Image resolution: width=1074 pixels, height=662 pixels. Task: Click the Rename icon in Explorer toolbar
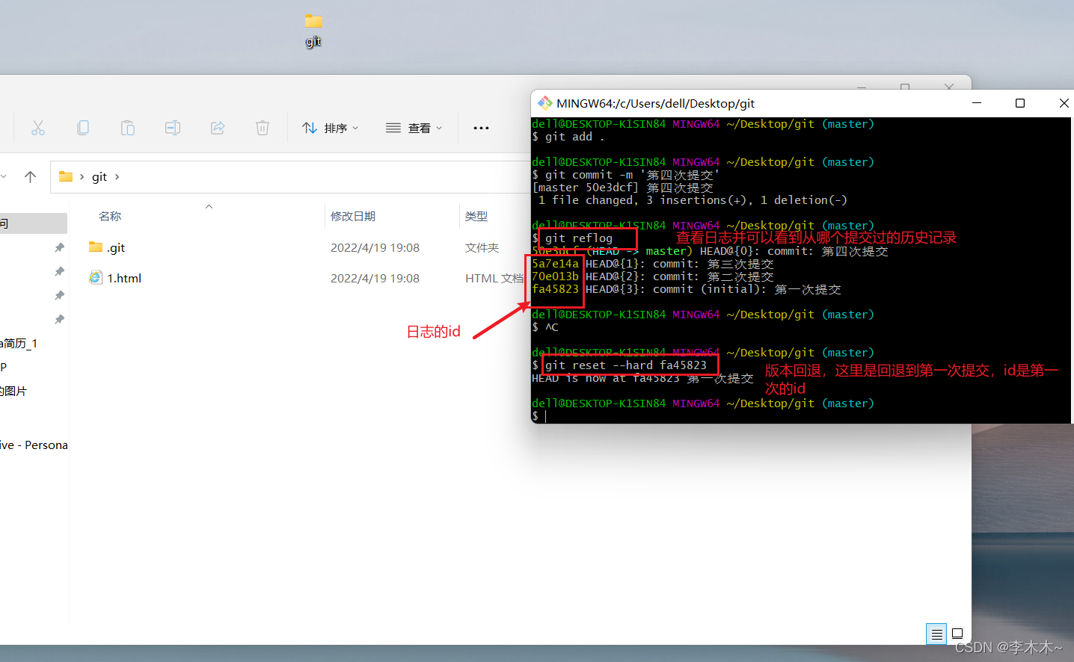(173, 128)
